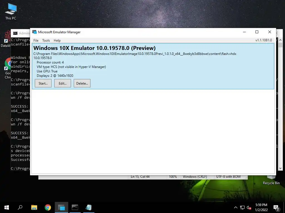Viewport: 285px width, 213px height.
Task: Click the Use GPU: True line
Action: click(47, 71)
